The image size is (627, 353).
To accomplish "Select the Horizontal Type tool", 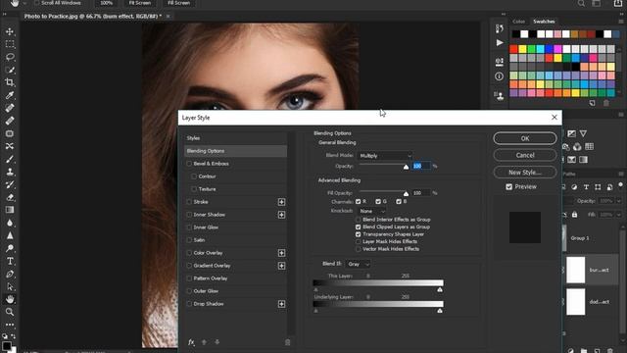I will (10, 261).
